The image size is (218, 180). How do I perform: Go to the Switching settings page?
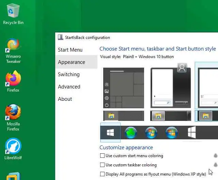click(76, 74)
